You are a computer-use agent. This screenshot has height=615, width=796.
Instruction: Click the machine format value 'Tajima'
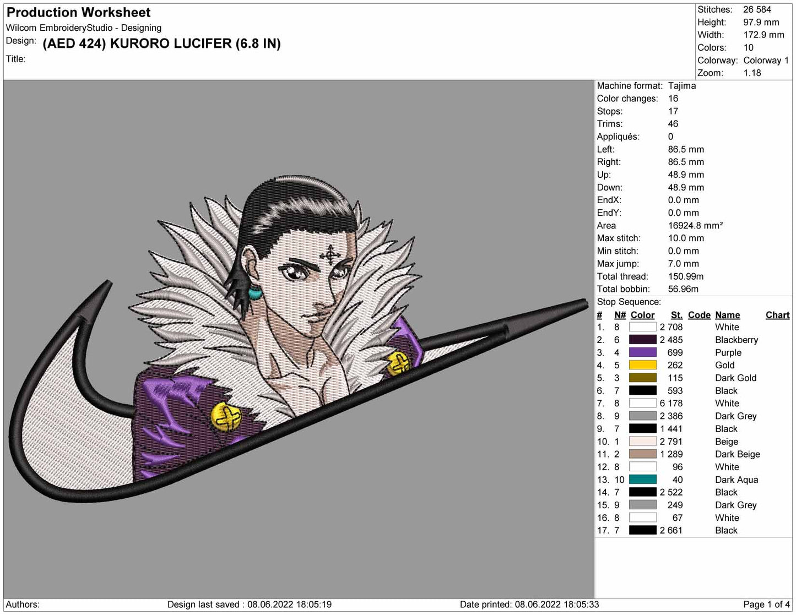coord(682,86)
